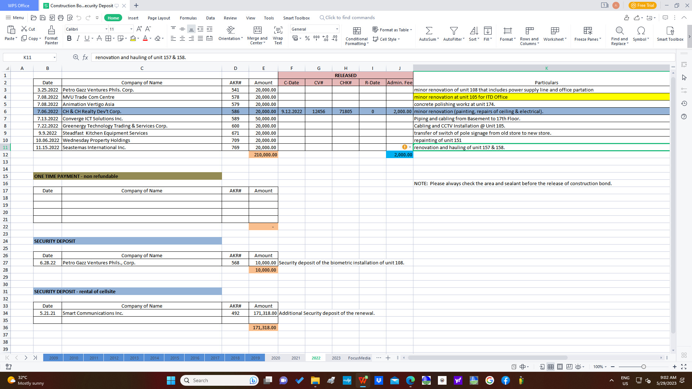Toggle Bold formatting button
Viewport: 692px width, 389px height.
69,39
